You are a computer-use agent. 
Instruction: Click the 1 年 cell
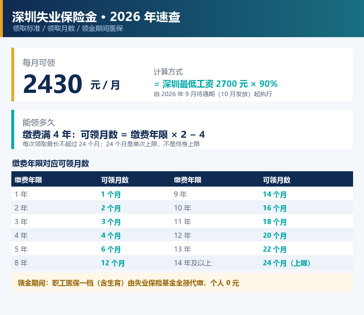point(21,194)
